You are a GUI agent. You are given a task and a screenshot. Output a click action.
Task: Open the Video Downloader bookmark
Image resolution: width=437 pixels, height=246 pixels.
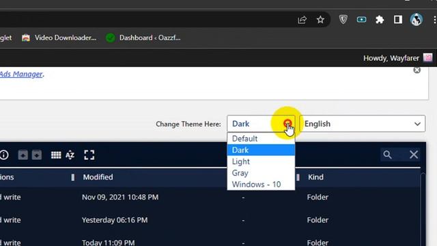coord(59,38)
